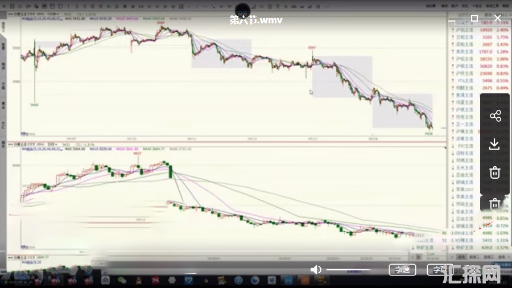Open the period dropdown in the lower chart header
This screenshot has width=512, height=288.
click(x=52, y=144)
